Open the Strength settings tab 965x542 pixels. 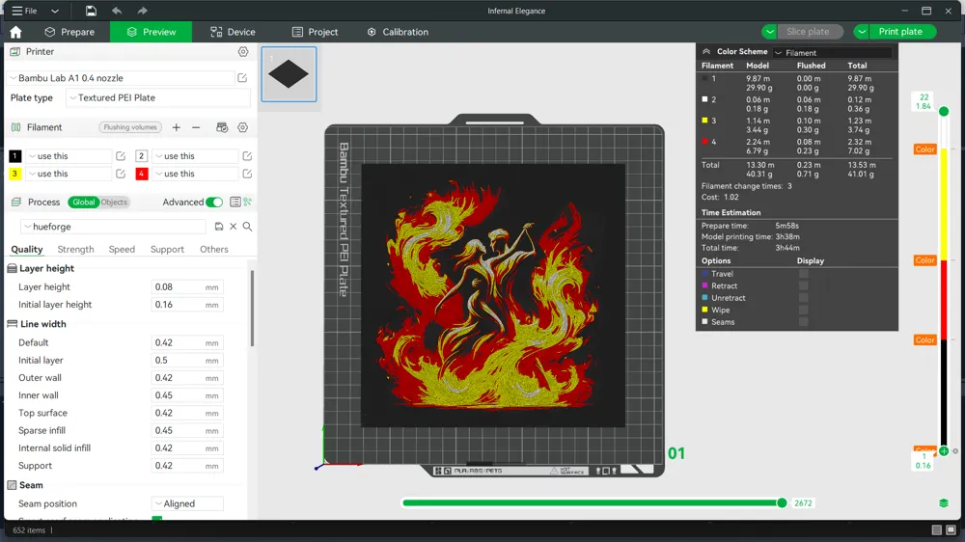coord(75,249)
